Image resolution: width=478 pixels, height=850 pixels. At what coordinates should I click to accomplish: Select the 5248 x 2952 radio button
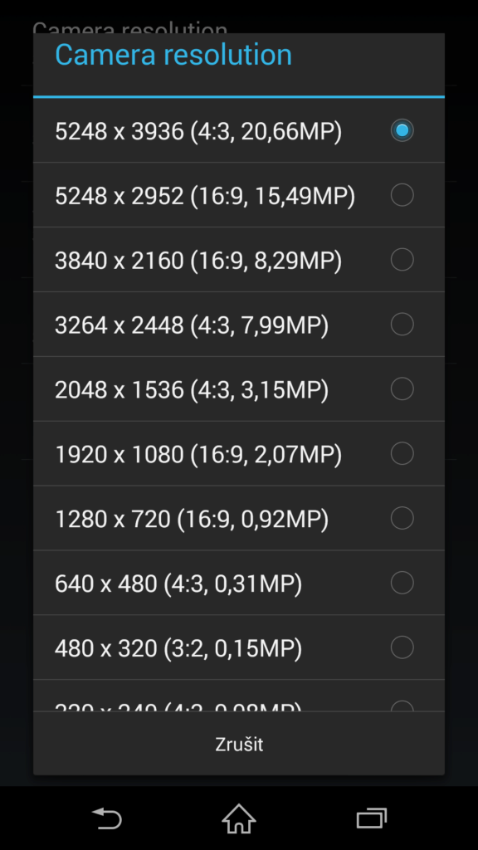[402, 194]
